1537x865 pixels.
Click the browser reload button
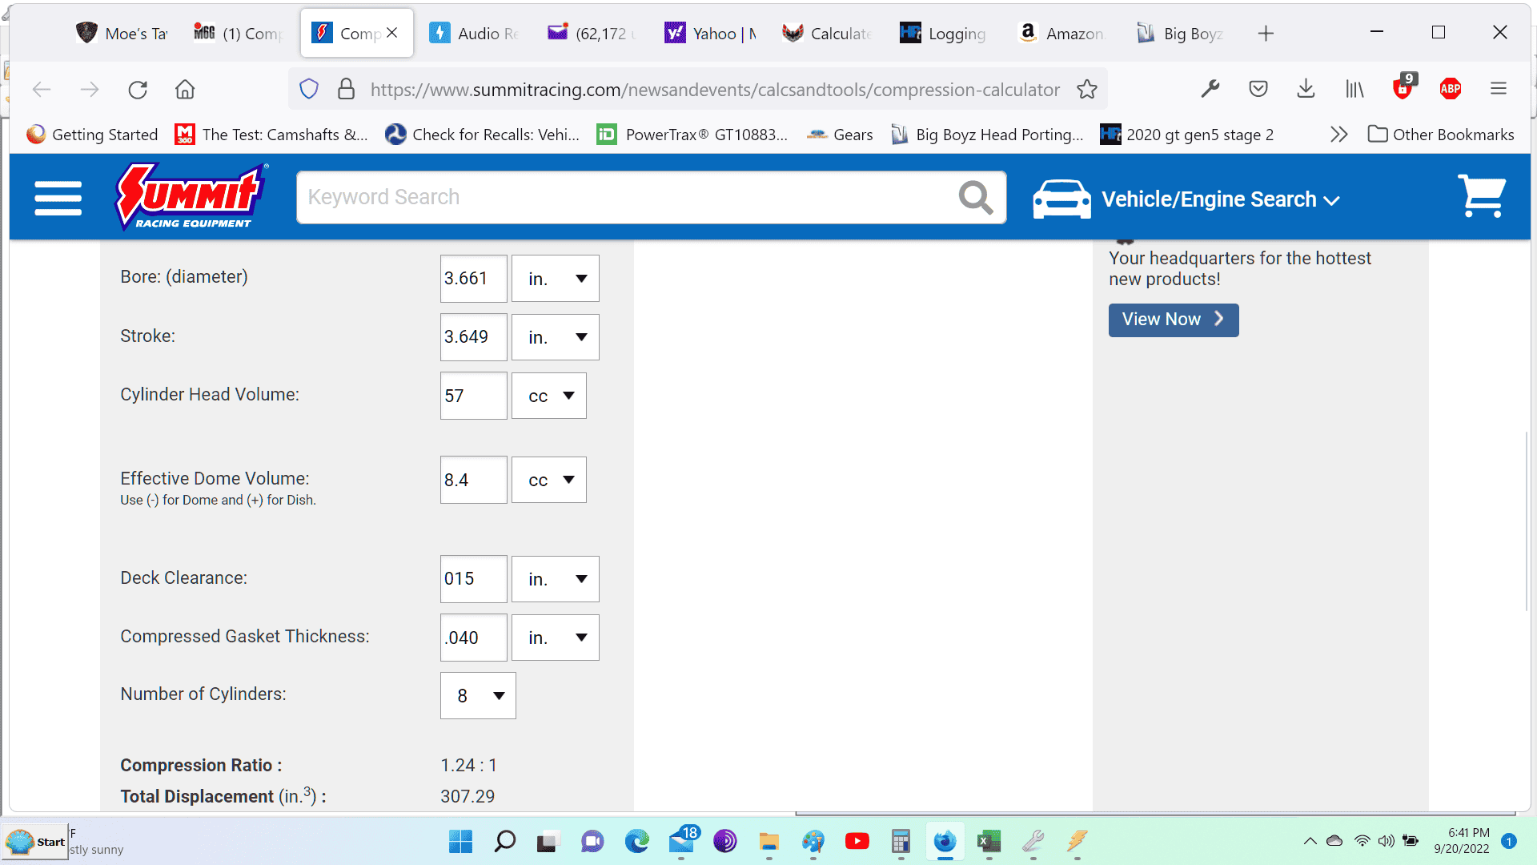[138, 89]
